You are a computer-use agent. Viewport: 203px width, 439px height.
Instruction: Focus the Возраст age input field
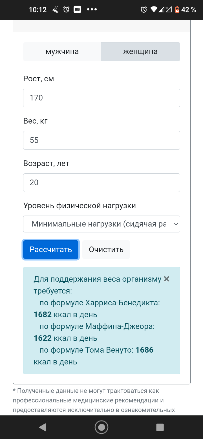(x=101, y=183)
